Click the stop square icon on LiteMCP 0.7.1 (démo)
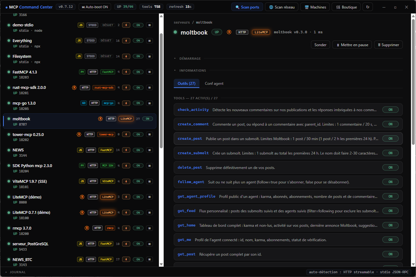 (149, 213)
